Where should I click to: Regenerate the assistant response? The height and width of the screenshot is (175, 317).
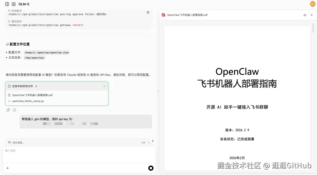pos(14,110)
